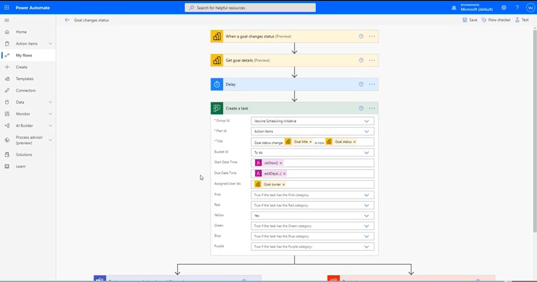Screen dimensions: 537x282
Task: Save the flow
Action: pos(470,20)
